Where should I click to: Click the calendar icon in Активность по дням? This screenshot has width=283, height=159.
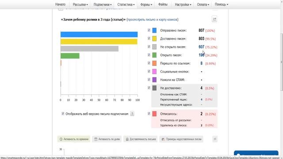click(96, 139)
